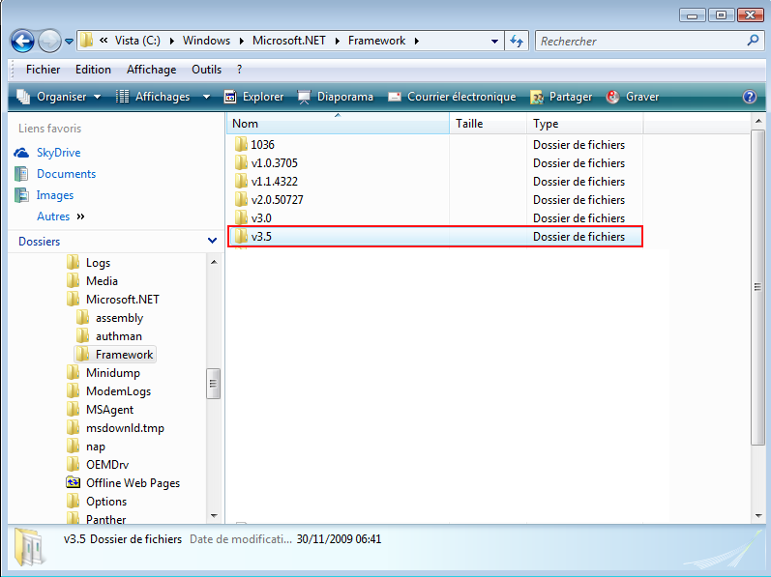Collapse the Dossiers pane chevron
Viewport: 771px width, 577px height.
213,241
